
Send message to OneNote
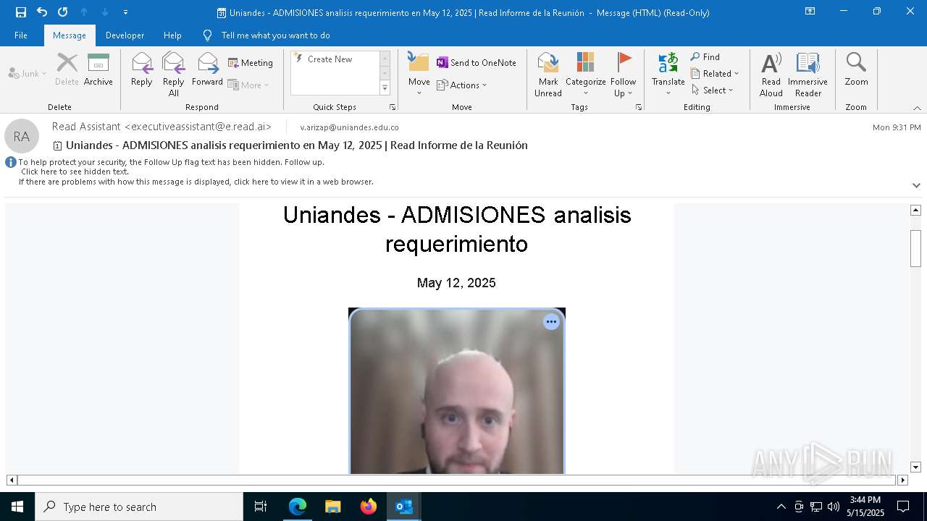point(477,63)
